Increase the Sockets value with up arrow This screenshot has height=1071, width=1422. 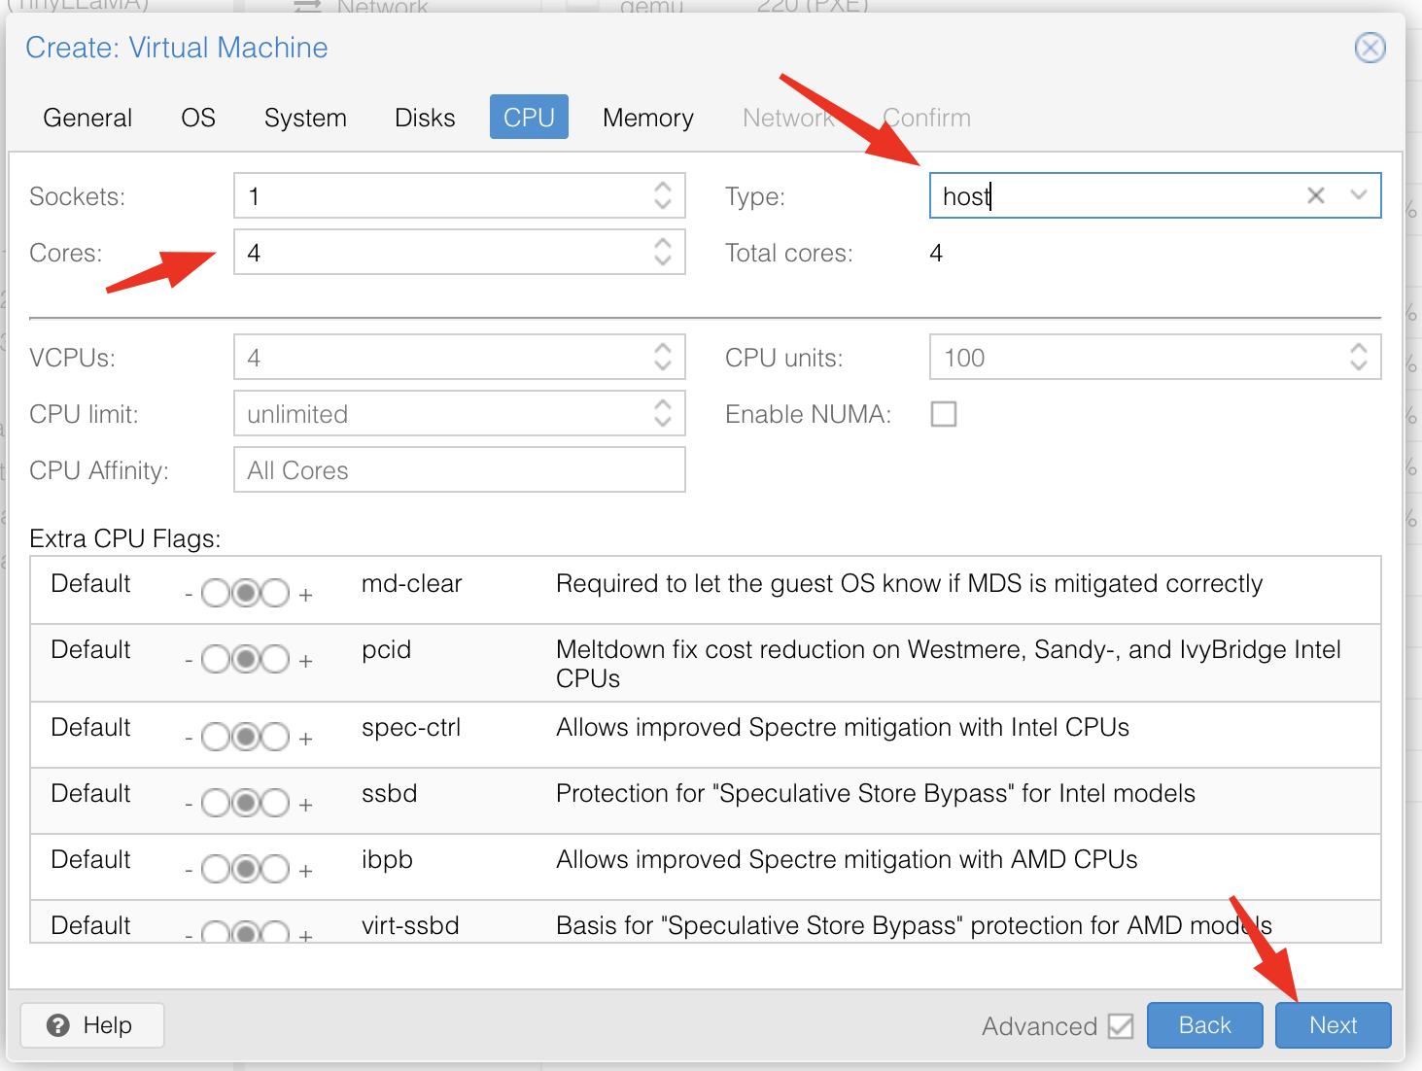pos(663,187)
